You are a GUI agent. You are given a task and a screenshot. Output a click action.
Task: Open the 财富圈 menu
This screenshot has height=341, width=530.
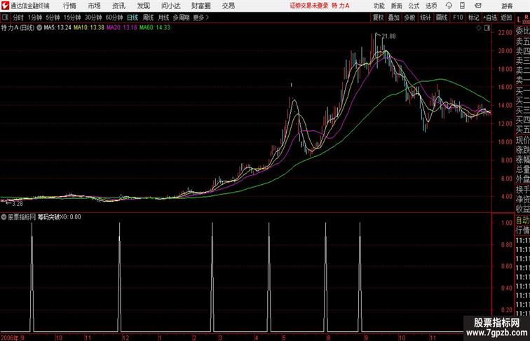click(201, 6)
